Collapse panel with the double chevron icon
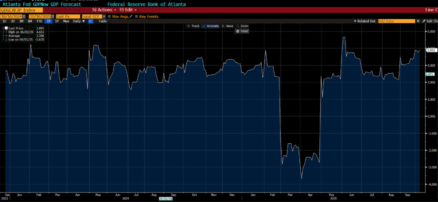The height and width of the screenshot is (202, 438). pyautogui.click(x=419, y=21)
